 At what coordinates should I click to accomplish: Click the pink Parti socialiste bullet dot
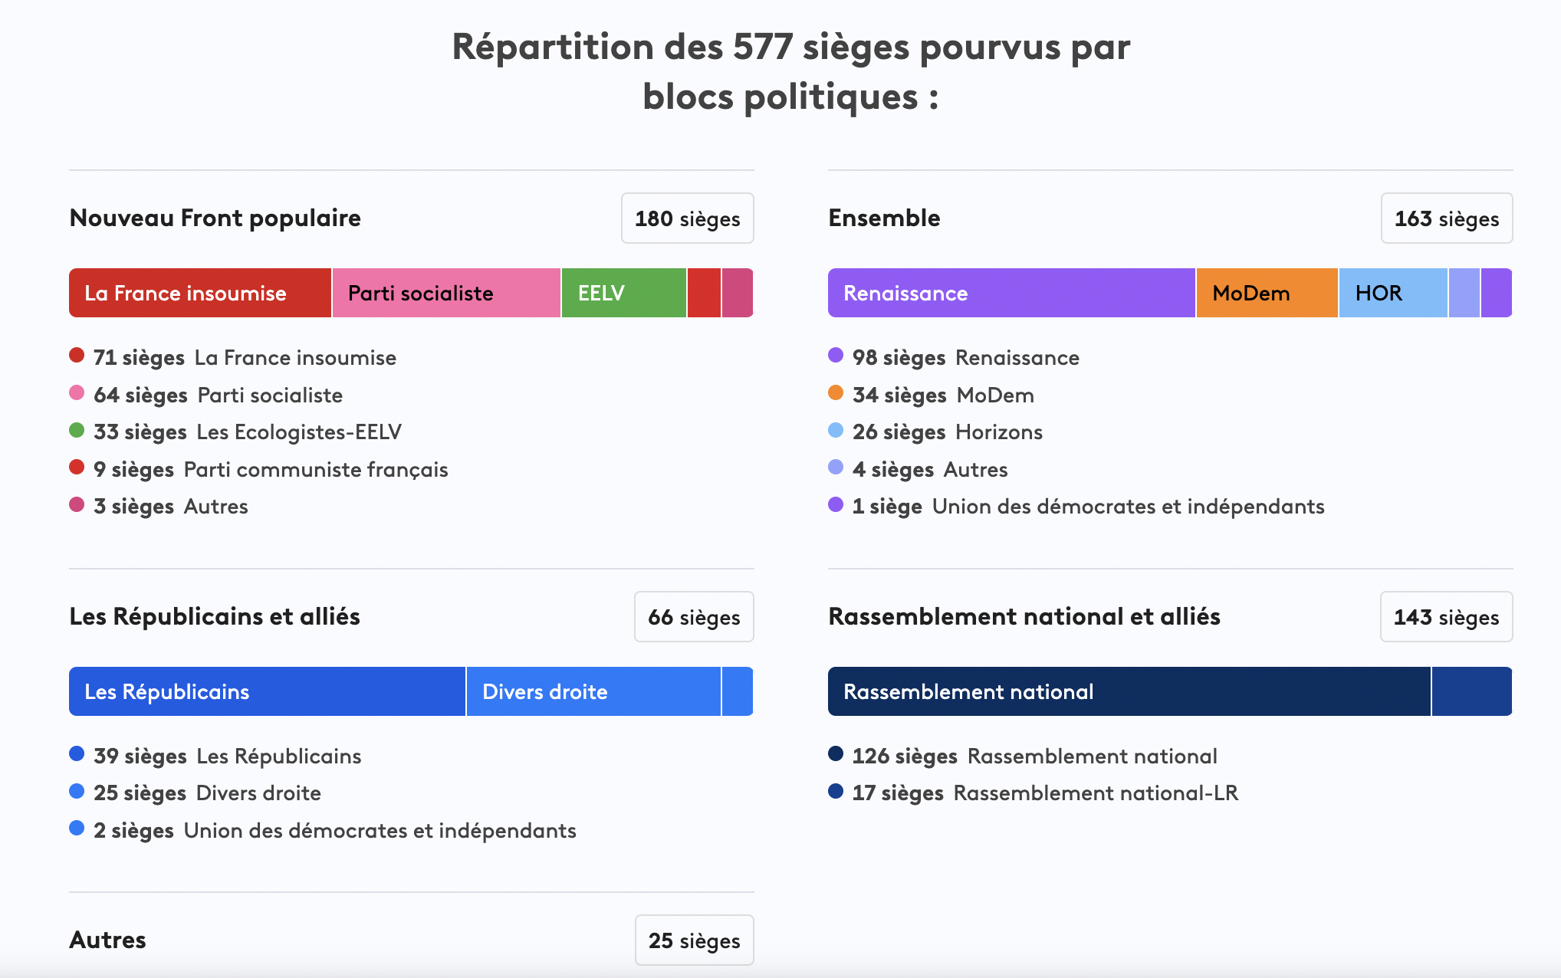[77, 394]
